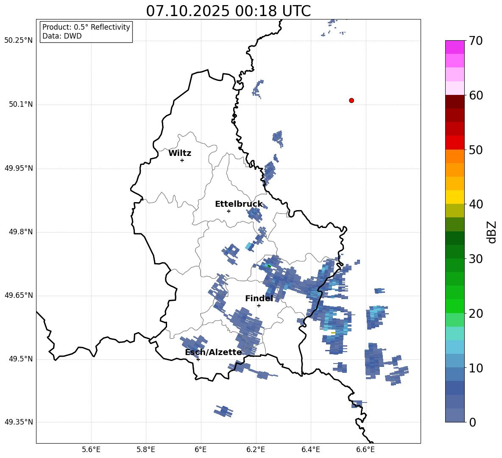Click the Findel station cross marker
Viewport: 502px width, 458px height.
click(259, 306)
